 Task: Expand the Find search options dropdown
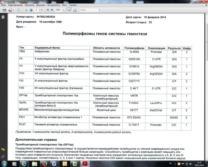tap(99, 10)
